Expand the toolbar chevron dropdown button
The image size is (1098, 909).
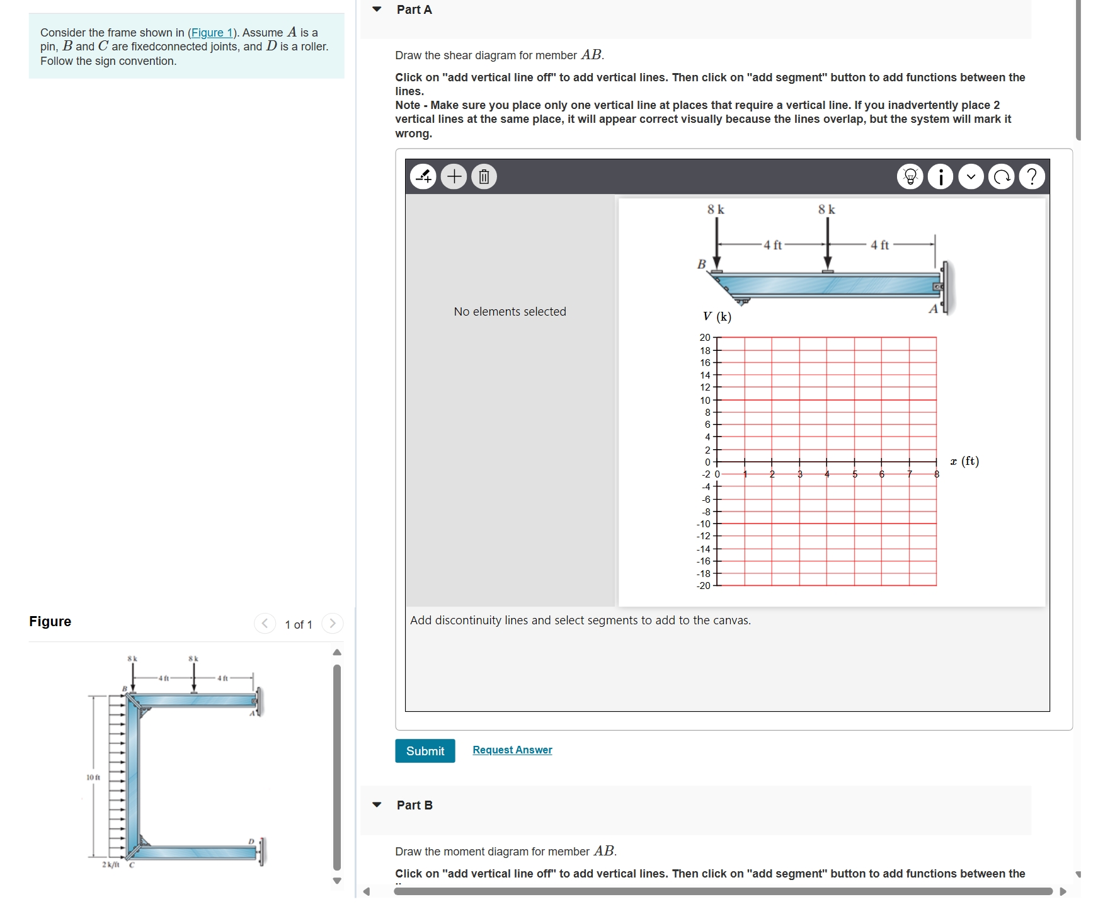[971, 177]
